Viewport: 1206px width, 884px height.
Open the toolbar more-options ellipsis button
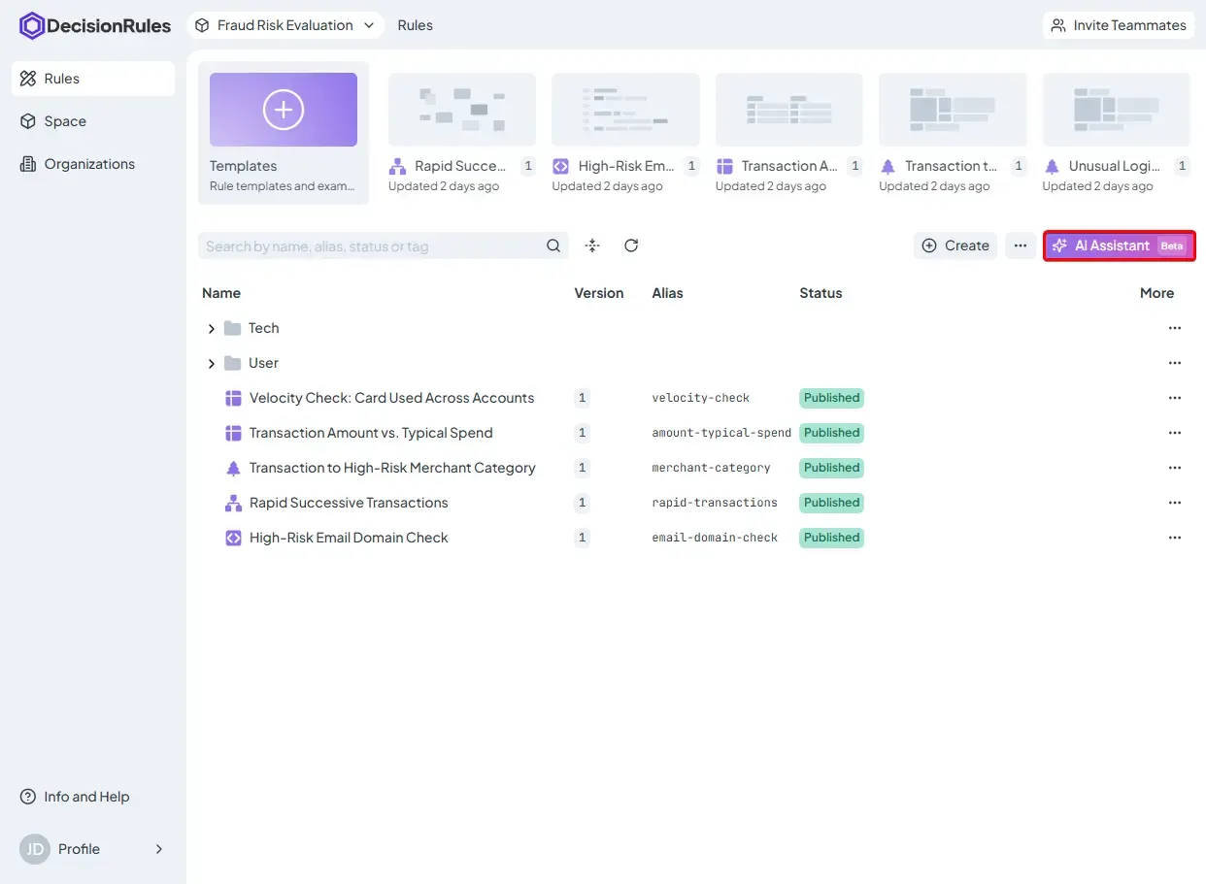coord(1021,246)
